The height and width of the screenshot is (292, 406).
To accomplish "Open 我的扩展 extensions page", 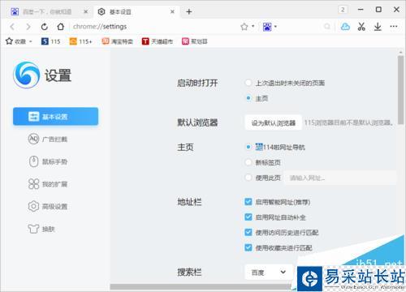I will pyautogui.click(x=48, y=184).
